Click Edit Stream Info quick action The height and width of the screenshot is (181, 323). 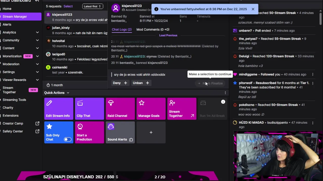tap(59, 109)
